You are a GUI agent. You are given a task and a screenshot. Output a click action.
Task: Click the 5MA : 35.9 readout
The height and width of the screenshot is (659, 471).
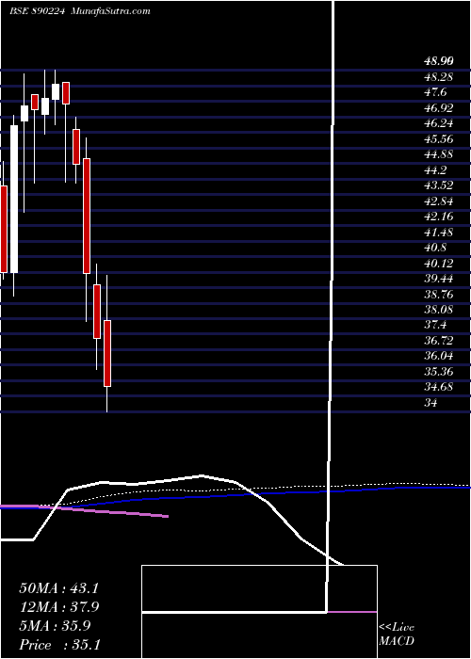[55, 626]
